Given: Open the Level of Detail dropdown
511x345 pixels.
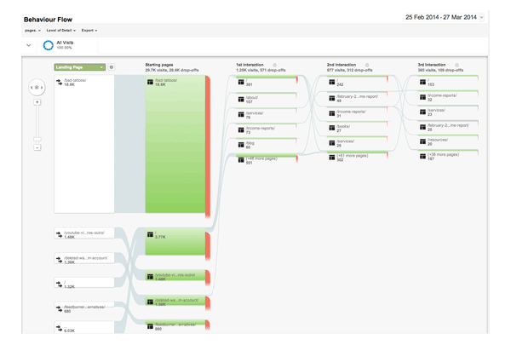Looking at the screenshot, I should tap(61, 31).
